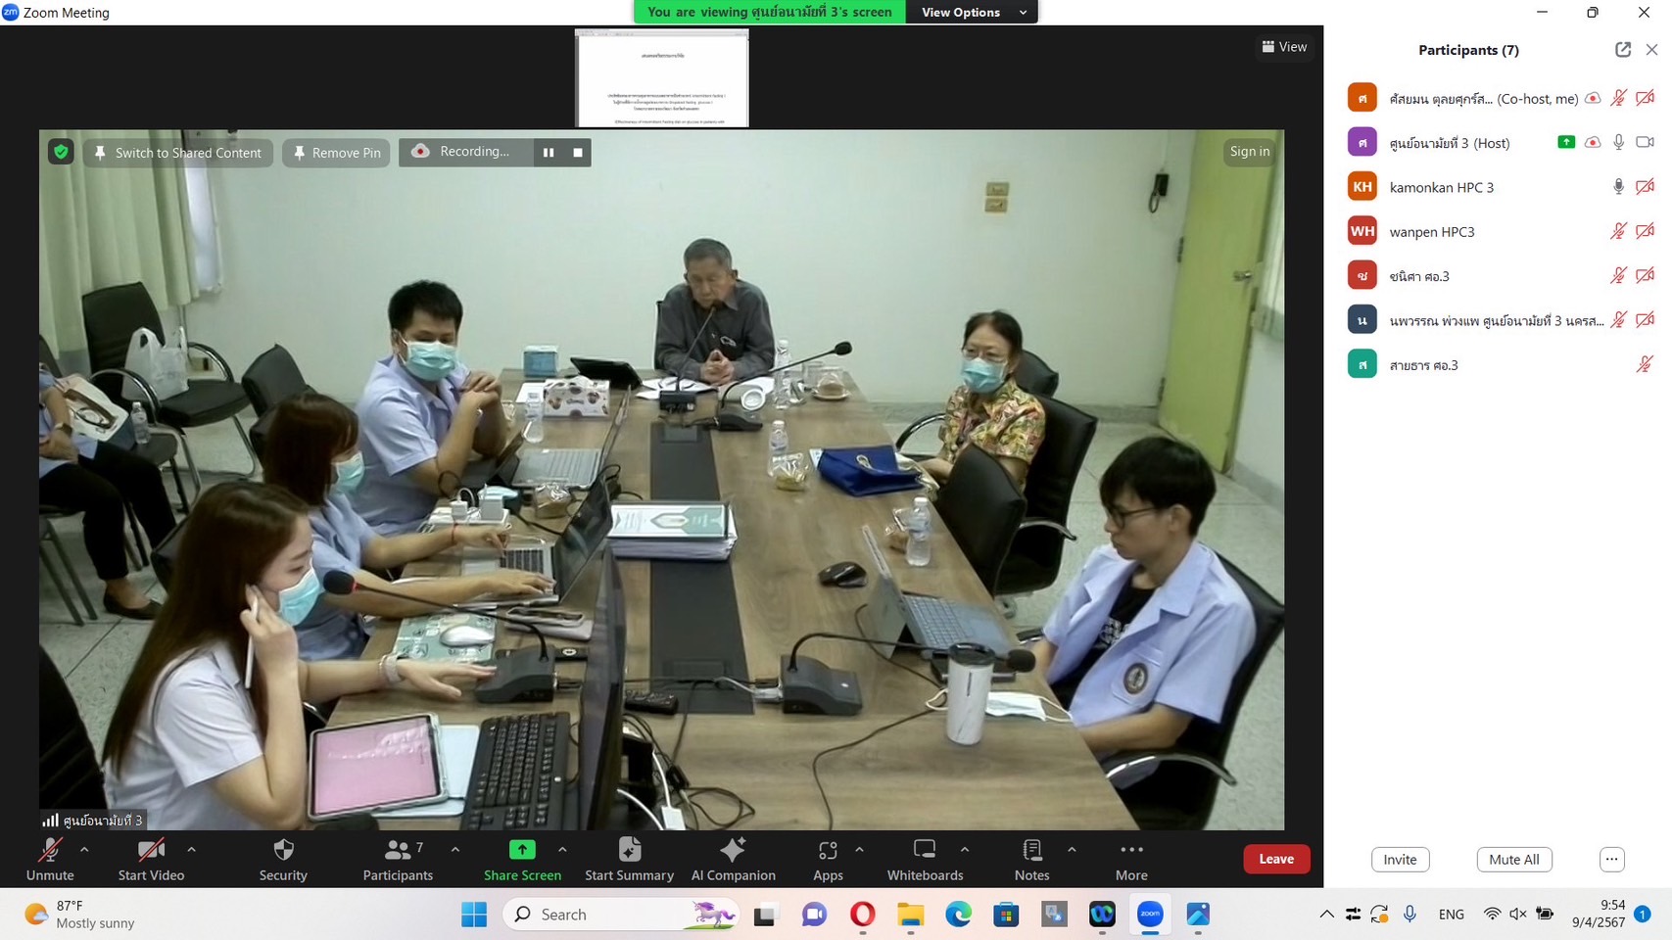
Task: Click the Host row microphone icon
Action: (x=1618, y=142)
